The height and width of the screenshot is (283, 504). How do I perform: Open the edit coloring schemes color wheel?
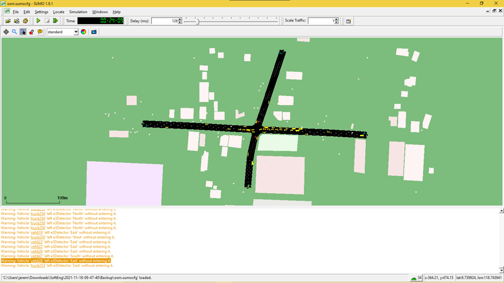pyautogui.click(x=84, y=32)
